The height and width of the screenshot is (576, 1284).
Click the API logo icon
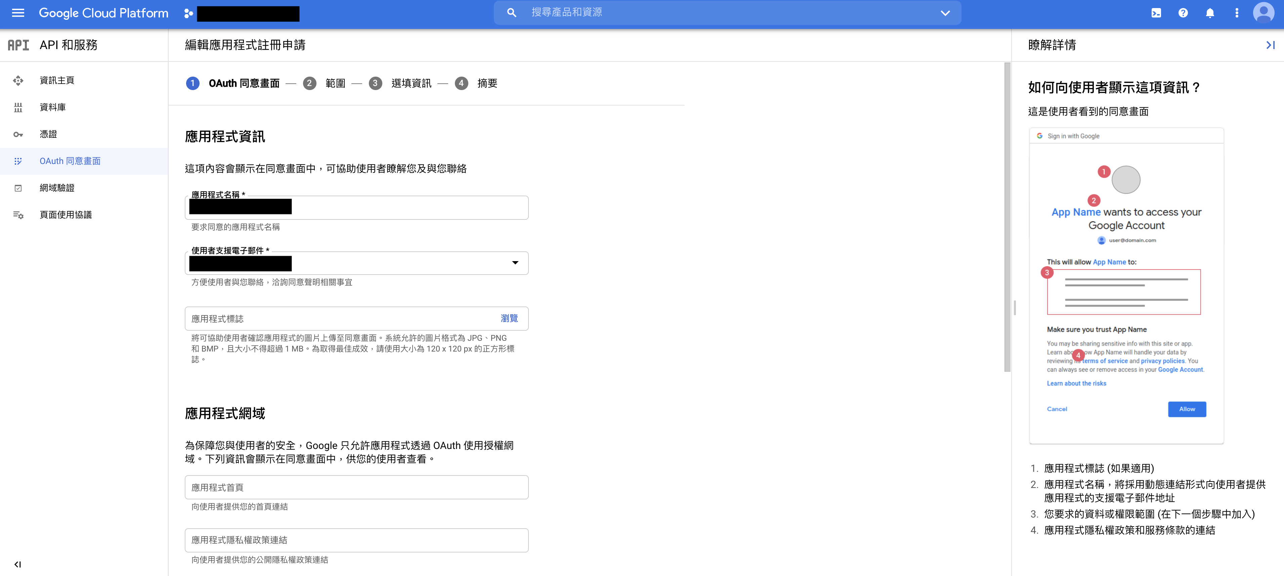tap(18, 45)
